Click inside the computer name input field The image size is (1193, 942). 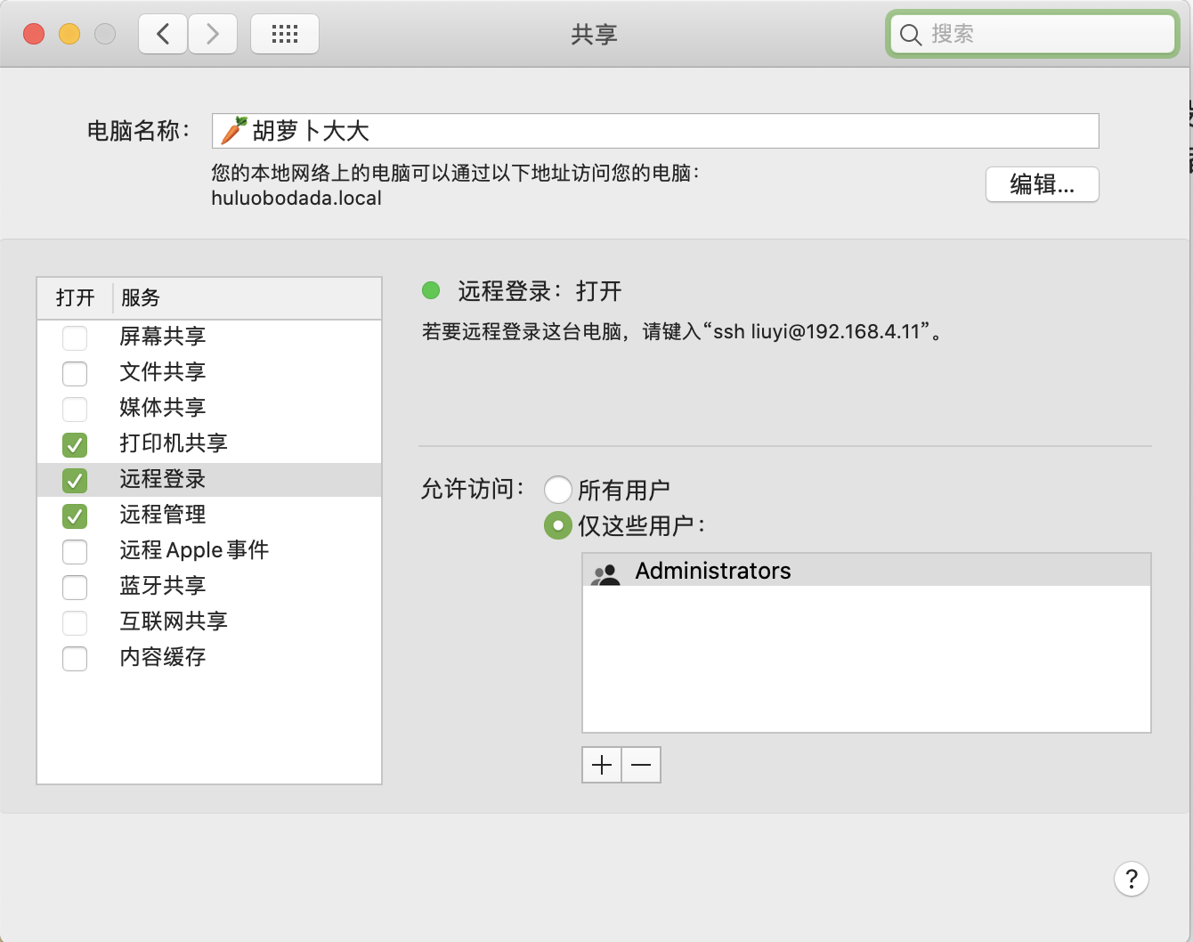[623, 130]
